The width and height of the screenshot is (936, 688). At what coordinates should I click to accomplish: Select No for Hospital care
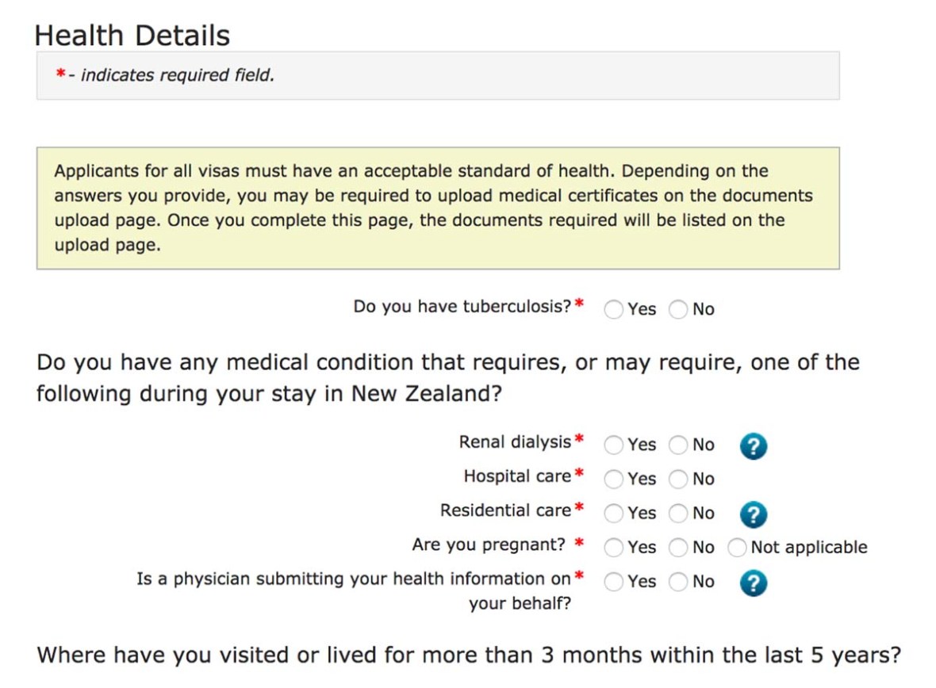678,479
